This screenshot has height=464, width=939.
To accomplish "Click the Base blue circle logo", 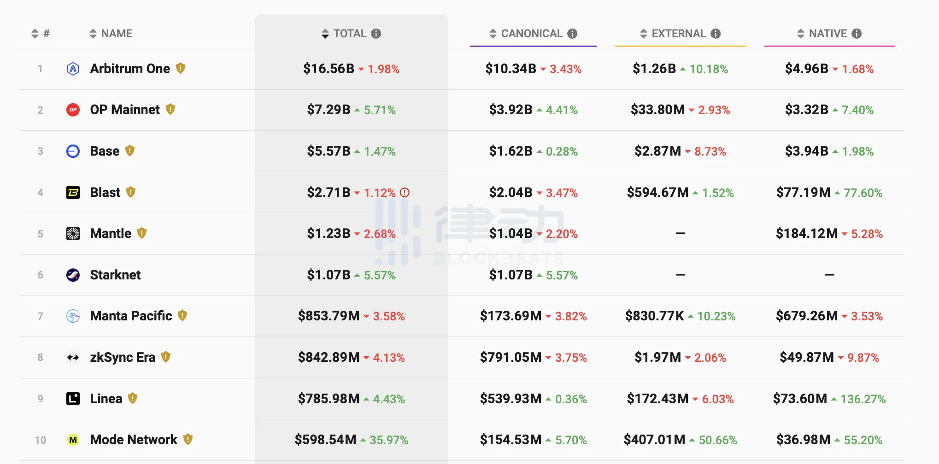I will tap(73, 151).
